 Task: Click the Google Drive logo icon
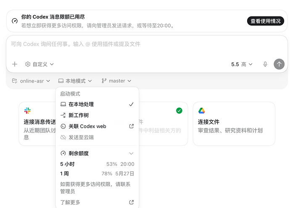[x=202, y=111]
